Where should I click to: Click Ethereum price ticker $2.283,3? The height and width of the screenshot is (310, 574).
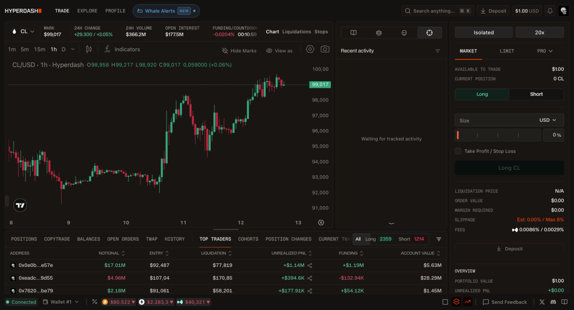[157, 302]
